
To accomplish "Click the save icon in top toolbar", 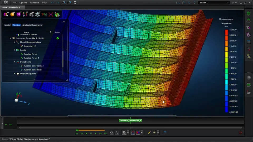I will pos(75,3).
